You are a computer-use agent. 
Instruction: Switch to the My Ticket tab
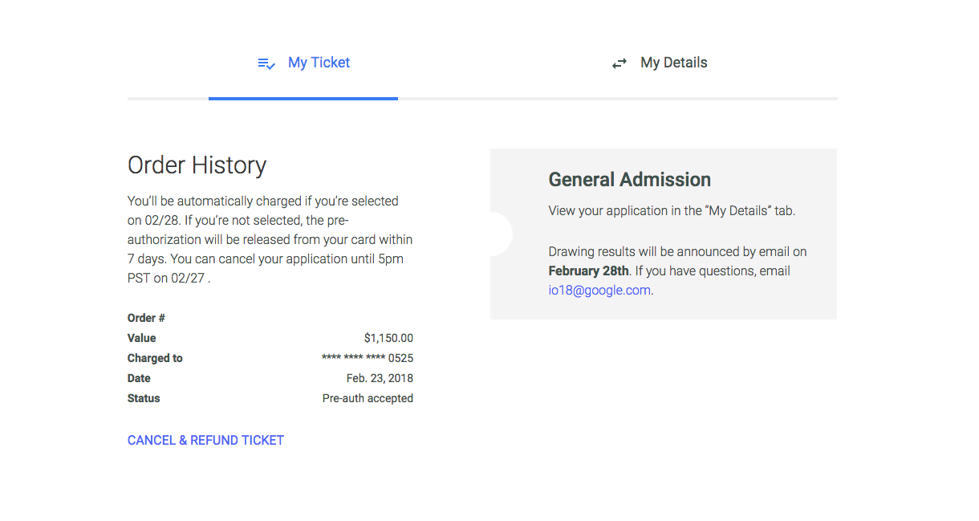[319, 63]
